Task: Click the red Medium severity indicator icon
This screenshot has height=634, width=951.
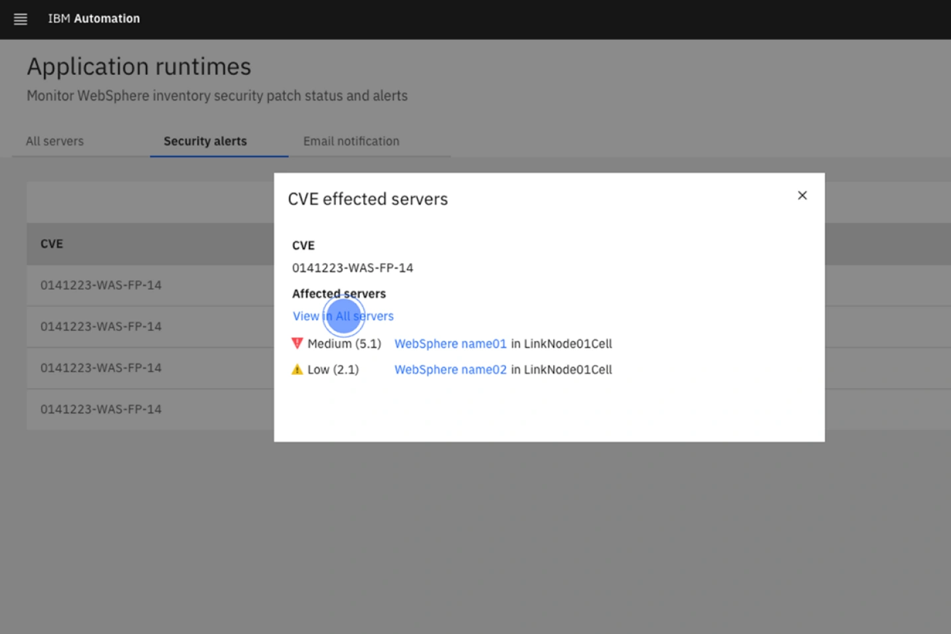Action: tap(298, 344)
